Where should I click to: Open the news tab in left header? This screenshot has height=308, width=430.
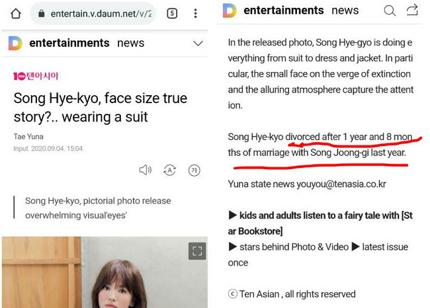pos(130,43)
